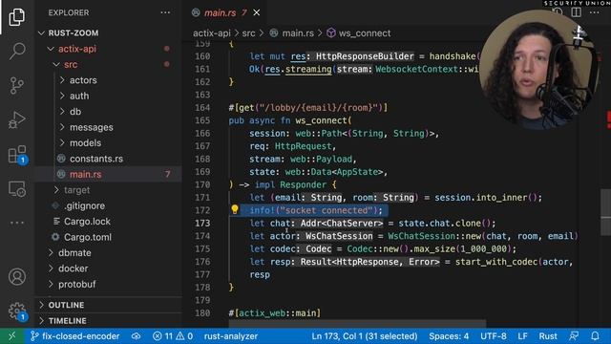Open Explorer views and more actions

point(165,12)
